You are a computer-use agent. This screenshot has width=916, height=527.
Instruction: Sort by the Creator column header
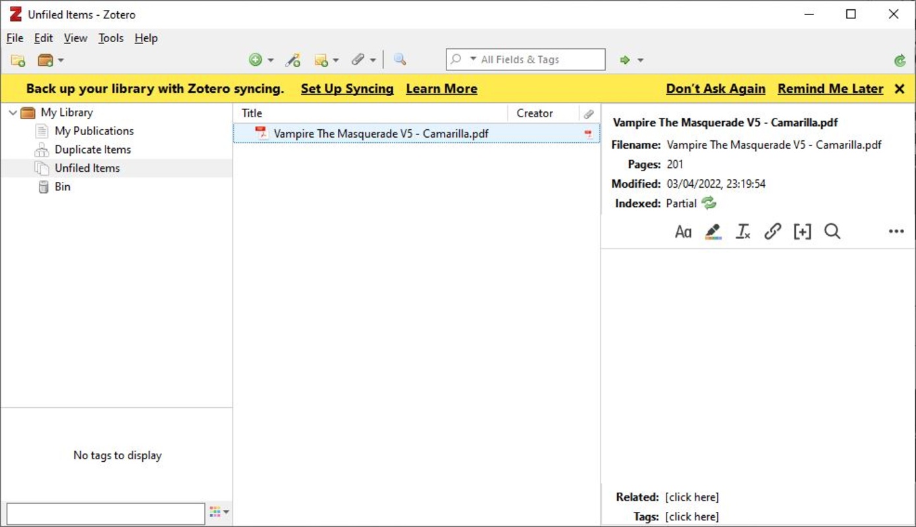(543, 113)
